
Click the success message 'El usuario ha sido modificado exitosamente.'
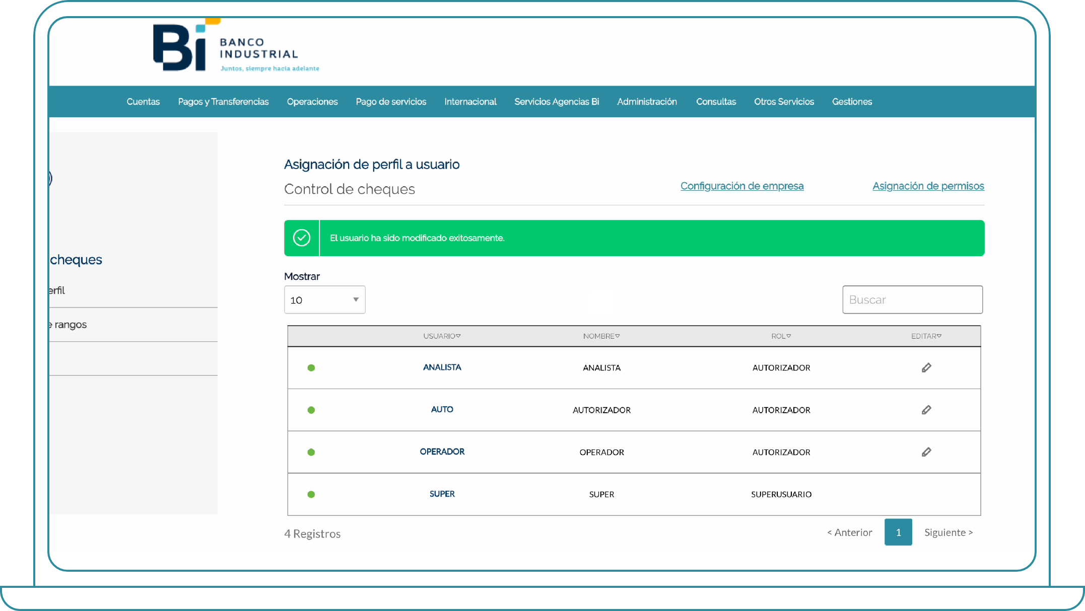[417, 238]
